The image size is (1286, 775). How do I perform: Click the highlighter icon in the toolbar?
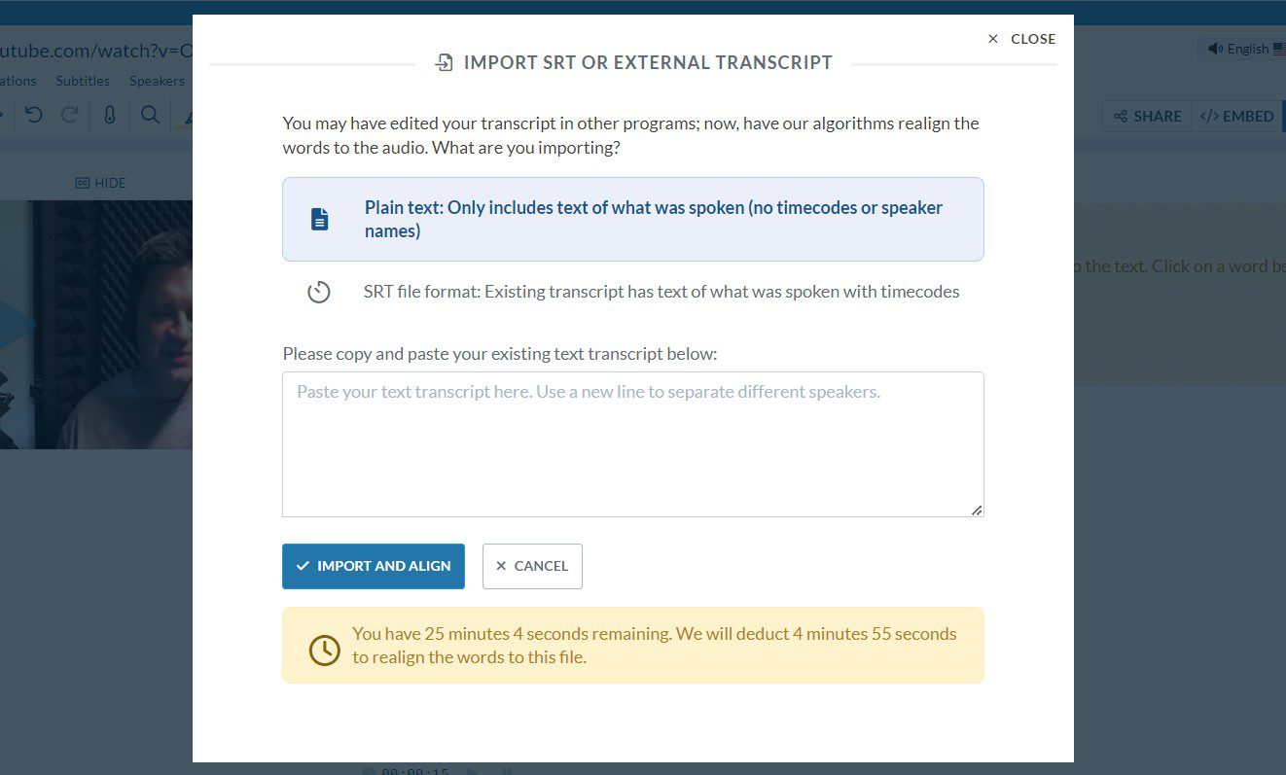tap(189, 115)
